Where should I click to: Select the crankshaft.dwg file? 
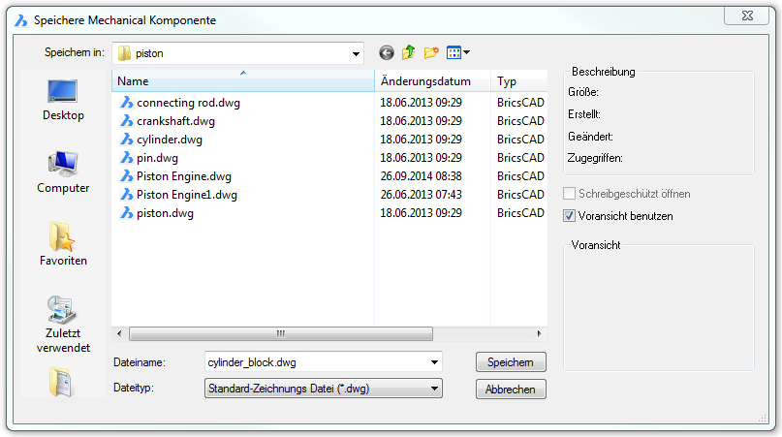175,121
